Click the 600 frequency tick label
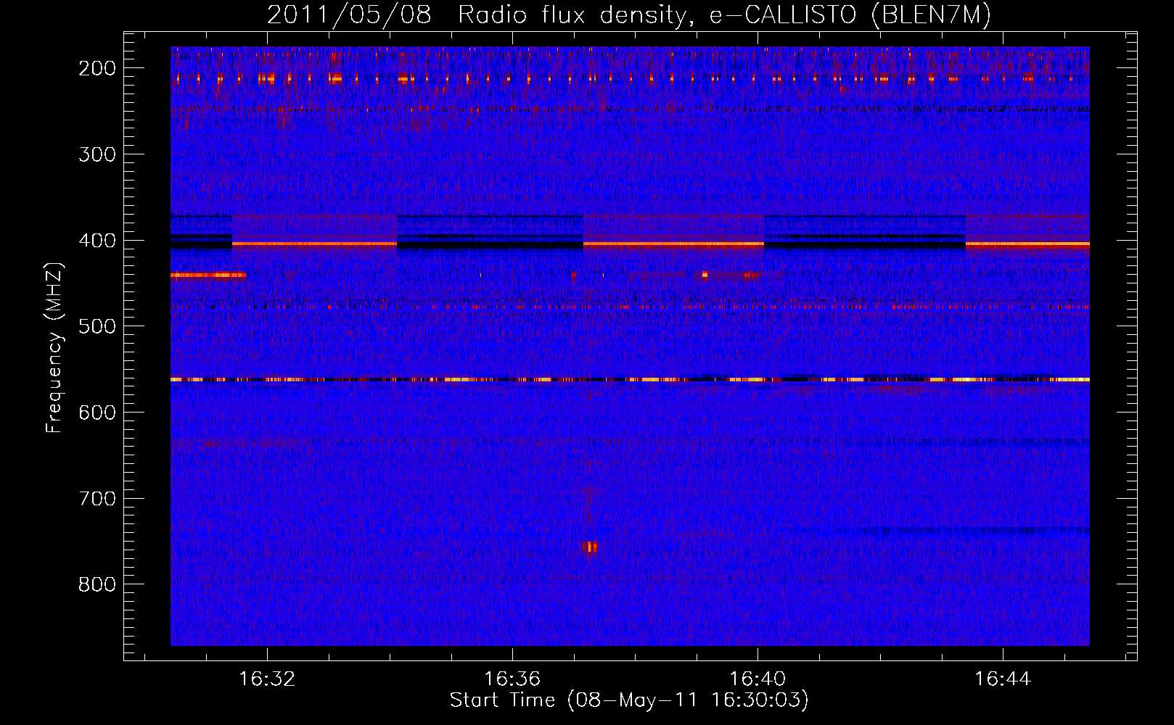Screen dimensions: 1174x725 click(x=97, y=413)
